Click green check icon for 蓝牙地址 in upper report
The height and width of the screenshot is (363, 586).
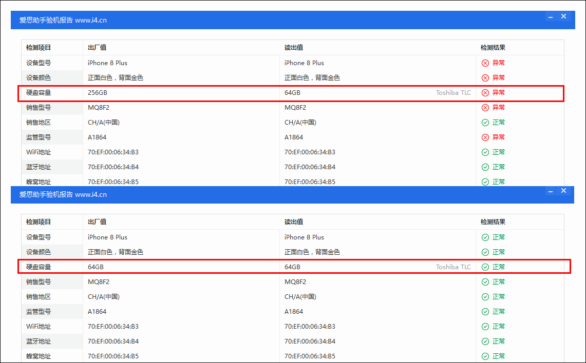485,167
